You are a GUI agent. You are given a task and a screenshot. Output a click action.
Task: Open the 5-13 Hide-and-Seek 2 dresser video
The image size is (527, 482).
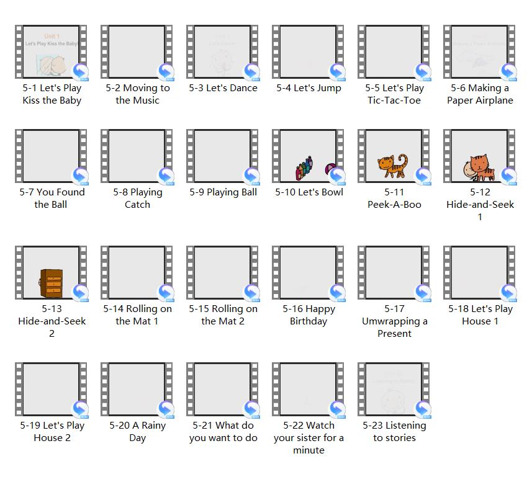click(52, 274)
